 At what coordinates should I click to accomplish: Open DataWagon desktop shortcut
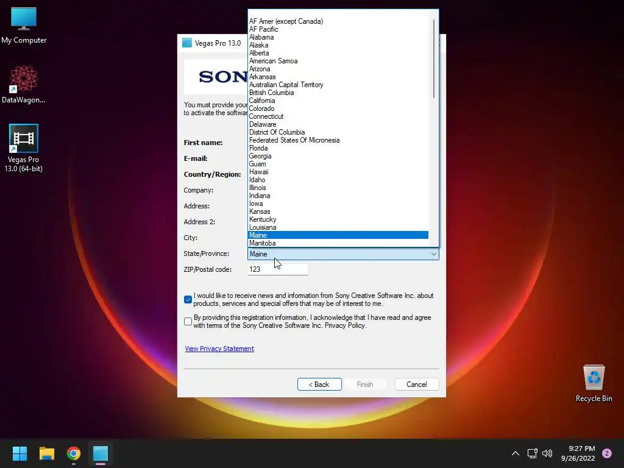24,85
